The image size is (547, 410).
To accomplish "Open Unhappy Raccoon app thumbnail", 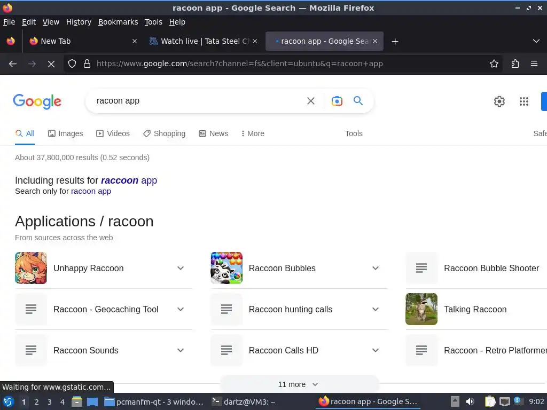I will pos(30,268).
